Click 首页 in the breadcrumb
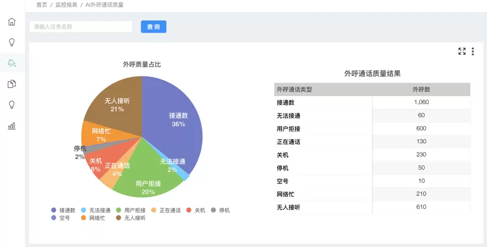Screen dimensions: 487x247 click(x=41, y=5)
